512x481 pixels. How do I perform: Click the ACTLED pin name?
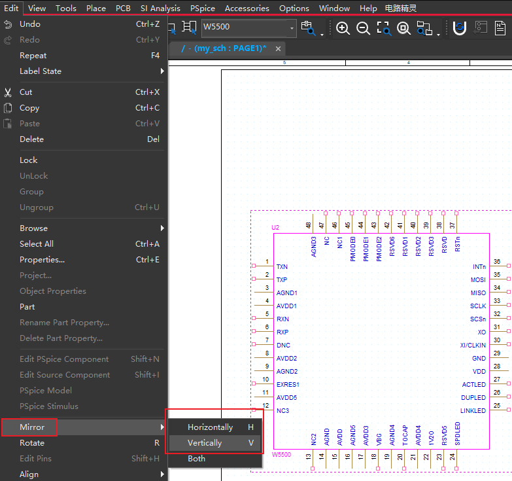[474, 384]
